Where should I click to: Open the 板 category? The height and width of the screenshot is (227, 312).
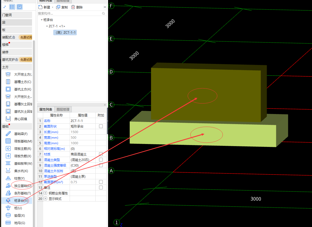click(16, 30)
